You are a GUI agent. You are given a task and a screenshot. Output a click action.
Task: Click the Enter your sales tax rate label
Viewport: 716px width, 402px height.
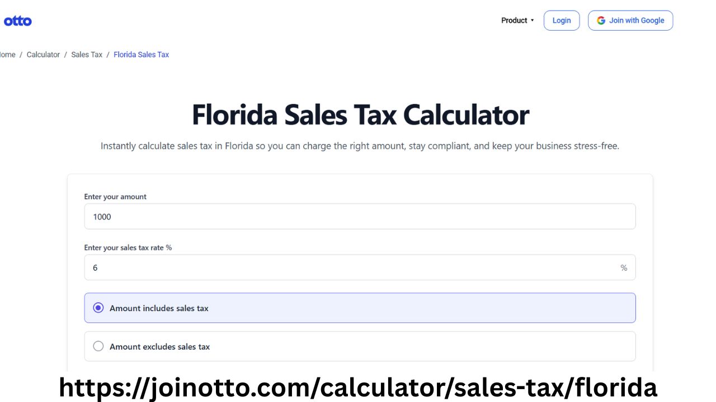pyautogui.click(x=128, y=247)
